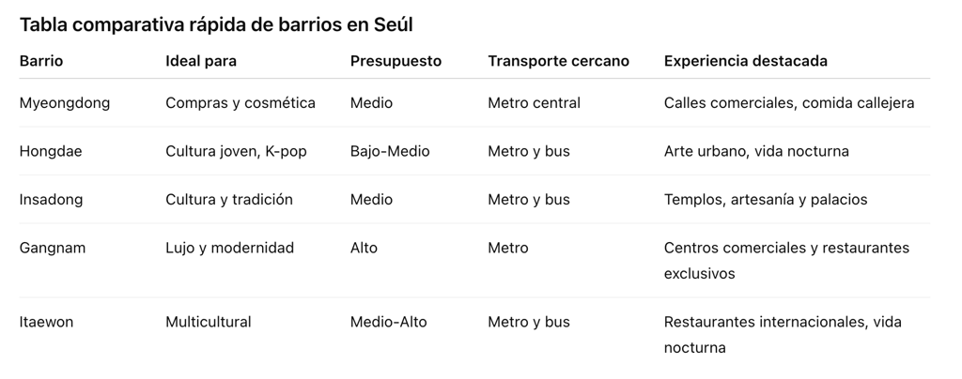Select the Multicultural cell in Itaewon row
Screen dimensions: 962x379
tap(208, 322)
